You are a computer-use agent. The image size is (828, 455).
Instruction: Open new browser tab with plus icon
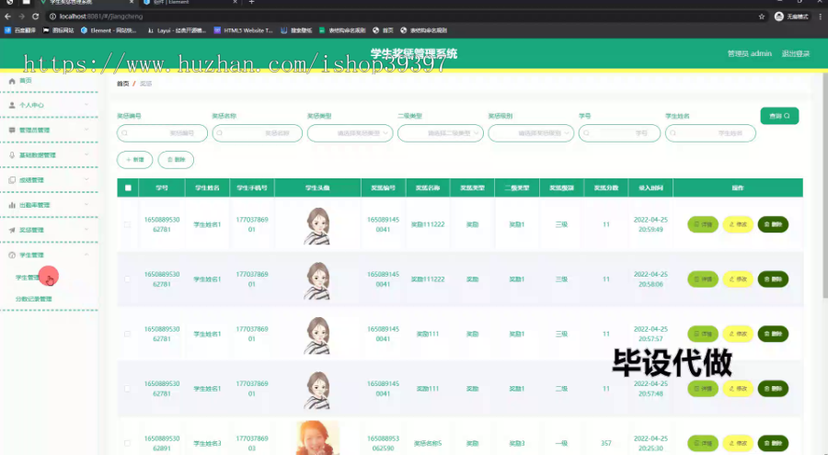pos(251,2)
